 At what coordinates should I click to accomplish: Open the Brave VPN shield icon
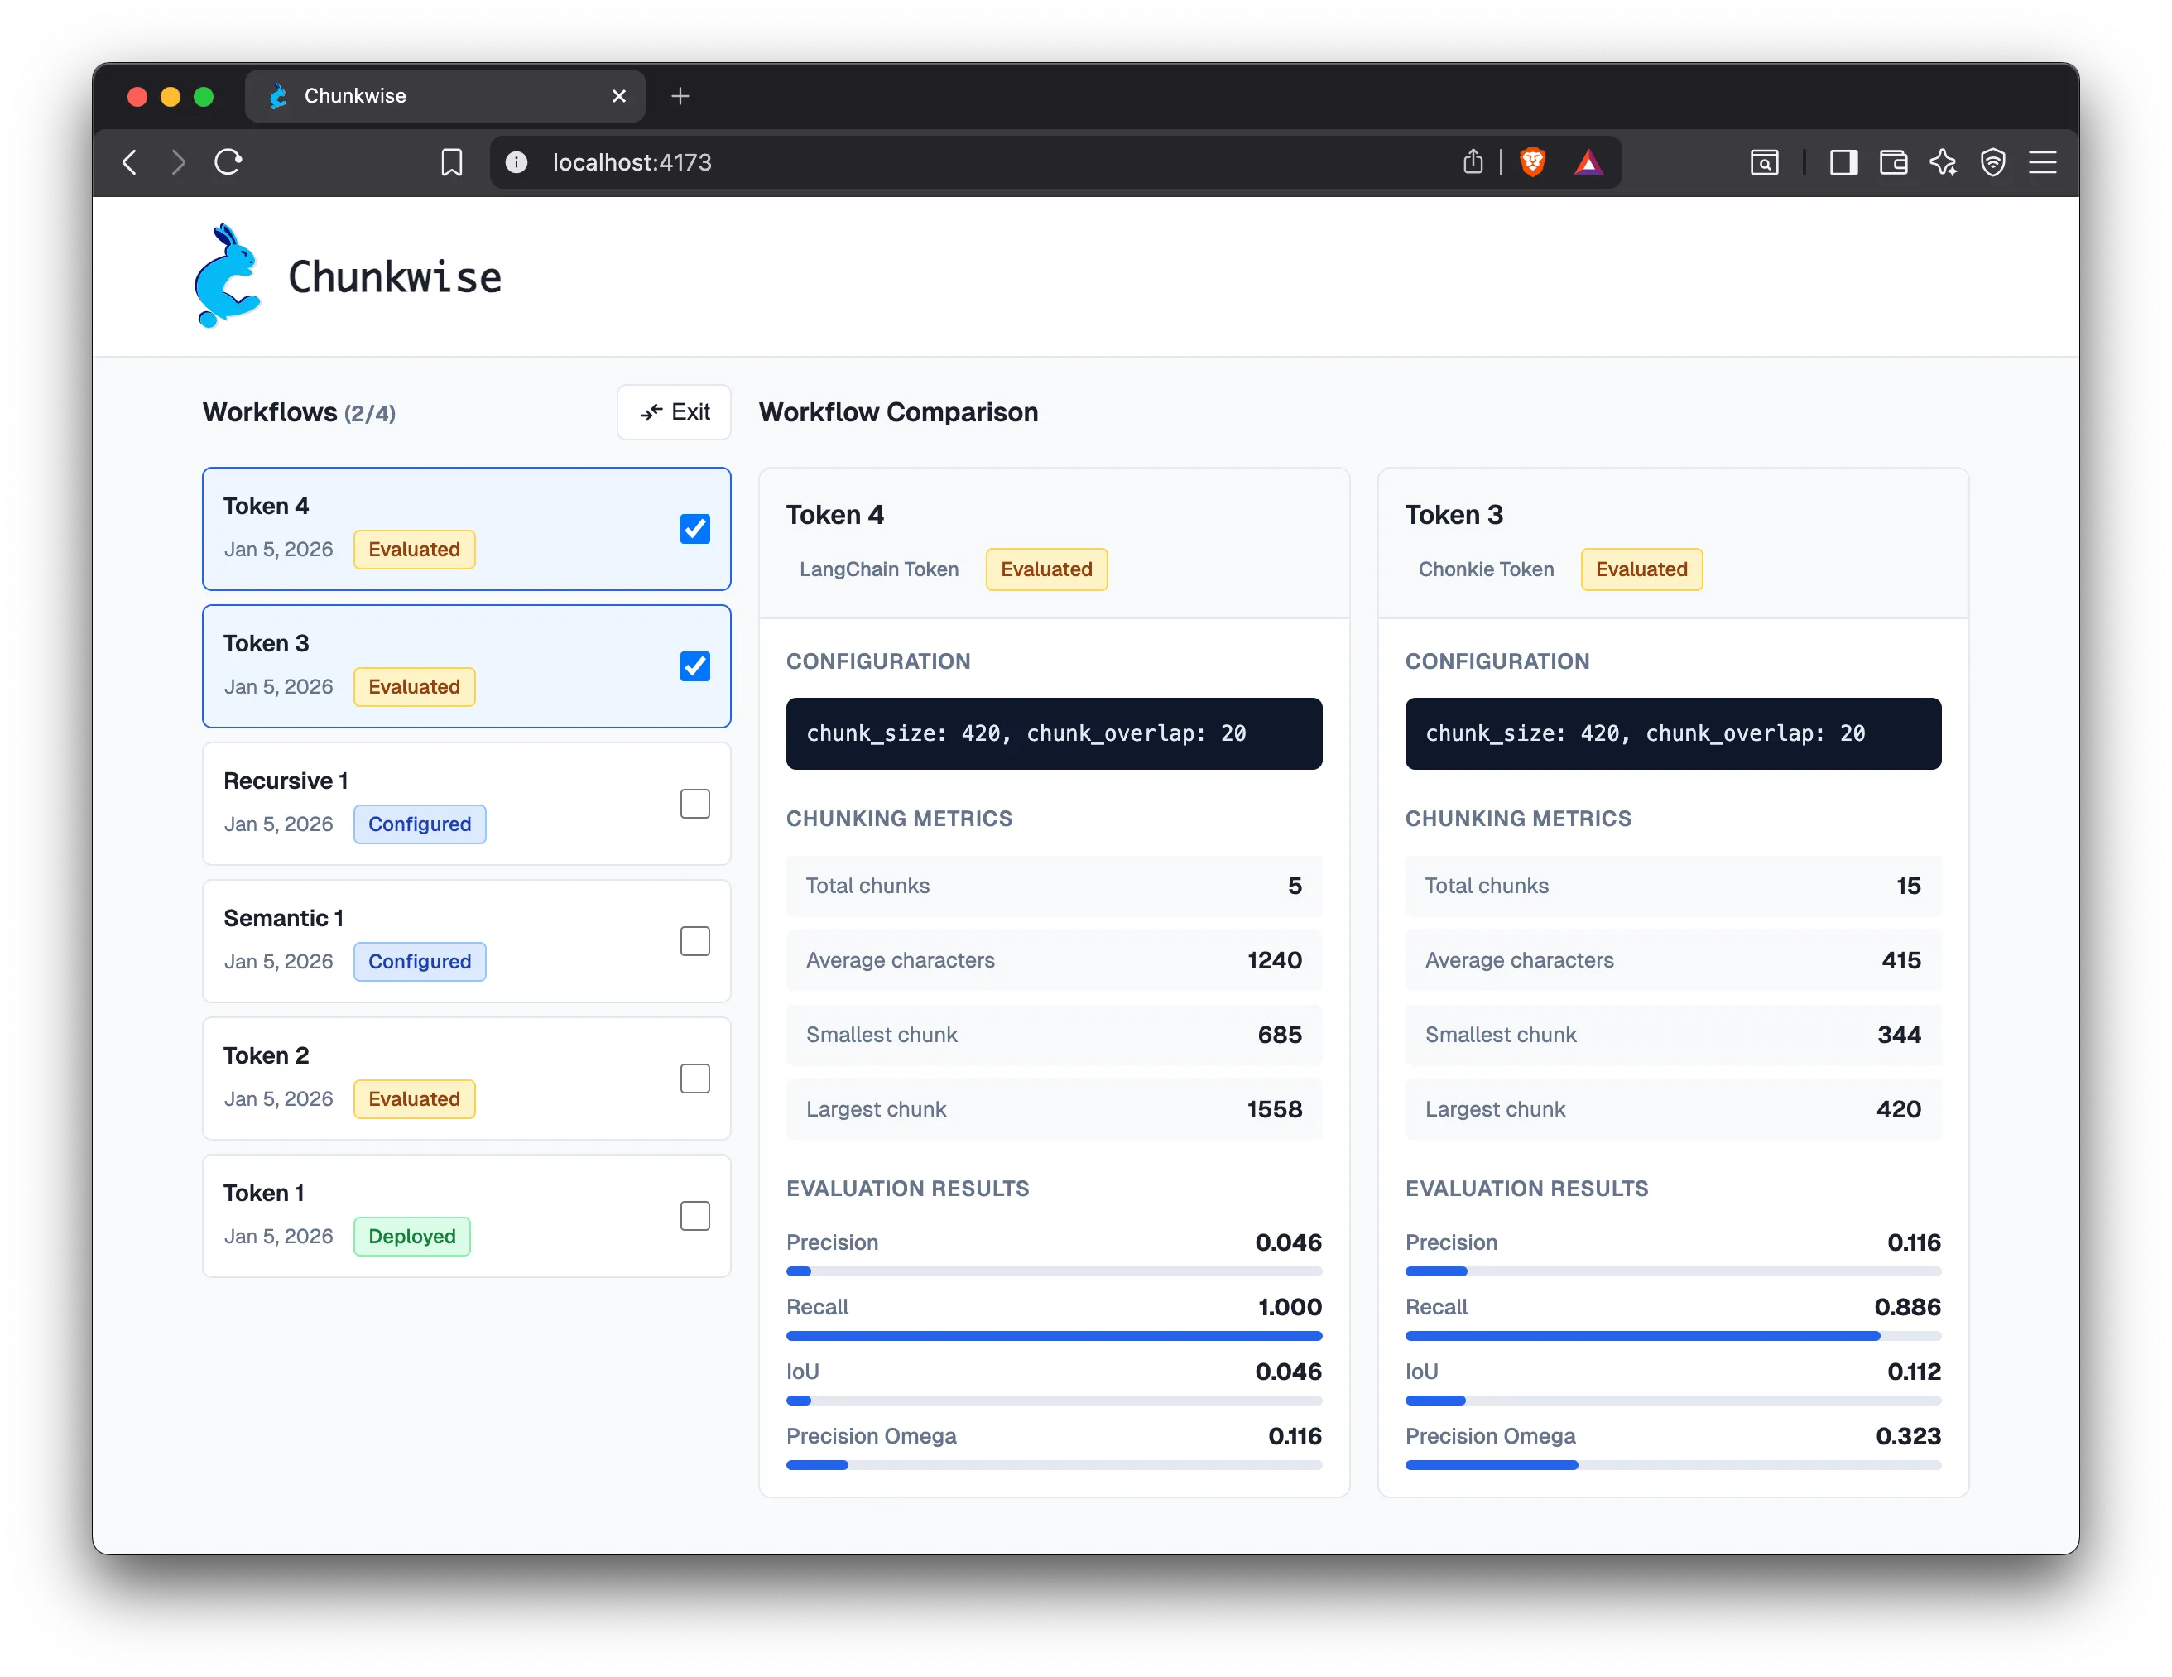click(1993, 162)
